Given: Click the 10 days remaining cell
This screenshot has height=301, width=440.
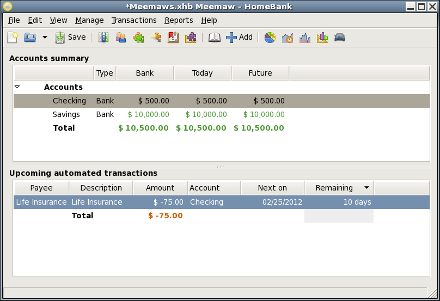Looking at the screenshot, I should click(357, 202).
